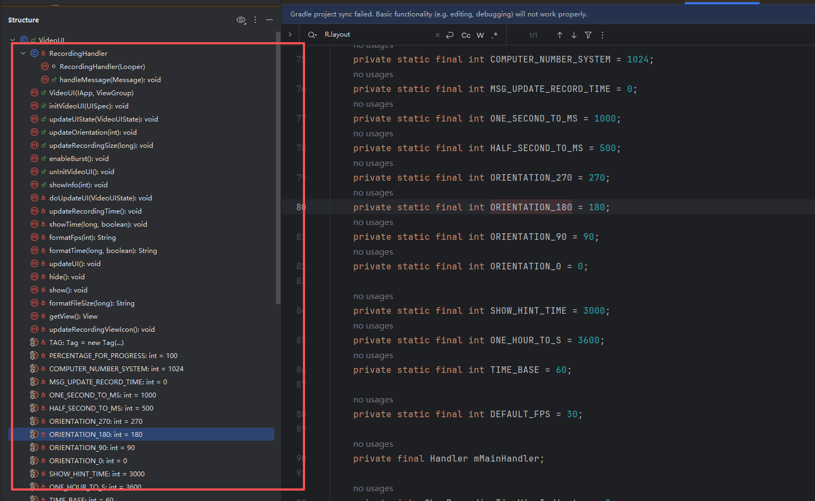815x501 pixels.
Task: Select HALF_SECOND_TO_MS: int = 500 in tree
Action: 101,408
